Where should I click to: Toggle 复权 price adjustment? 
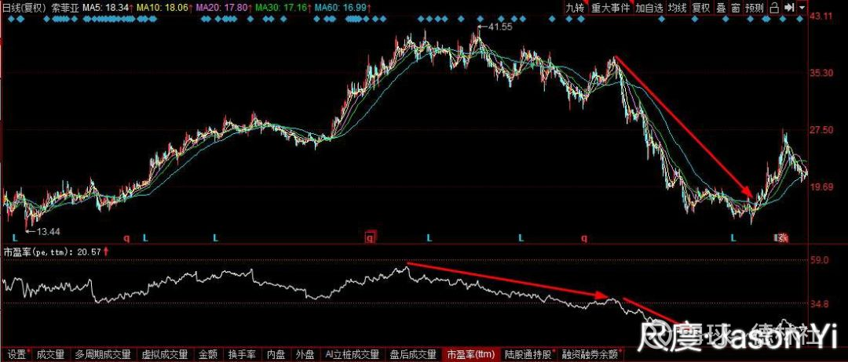pyautogui.click(x=701, y=8)
